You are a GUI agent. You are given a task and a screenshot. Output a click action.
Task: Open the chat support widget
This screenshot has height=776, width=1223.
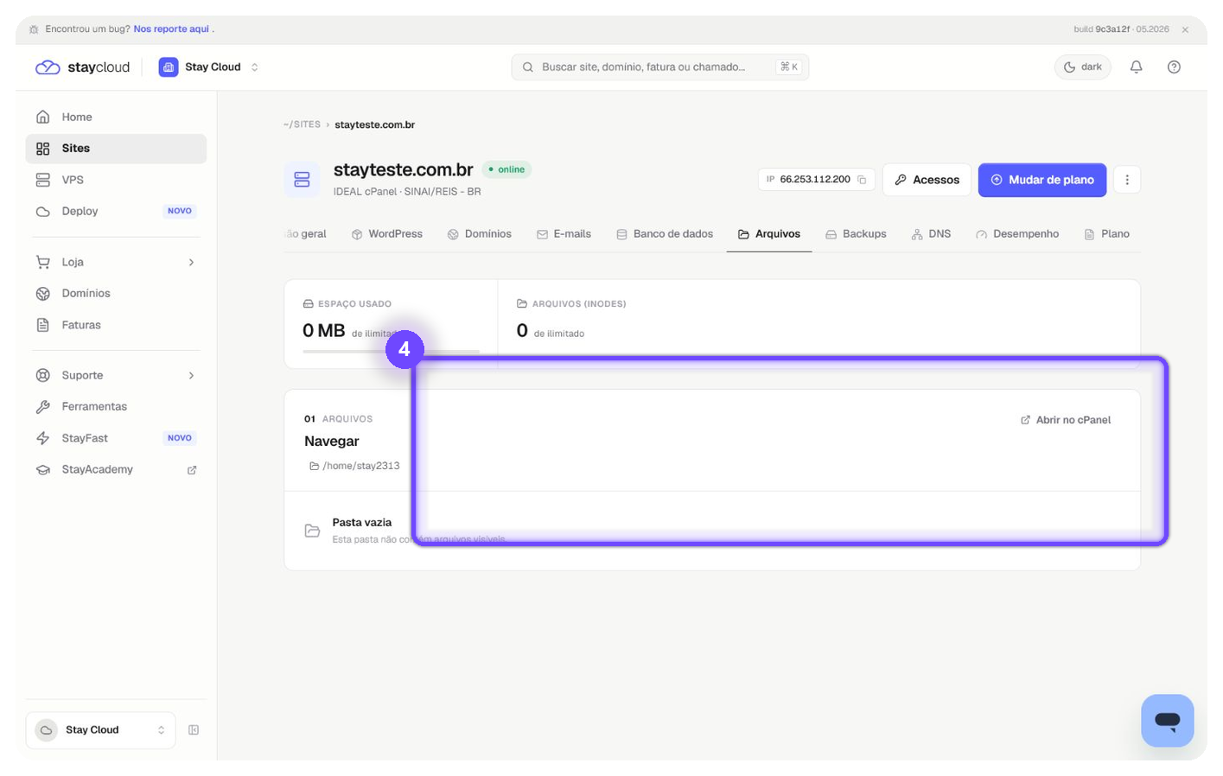[1167, 720]
